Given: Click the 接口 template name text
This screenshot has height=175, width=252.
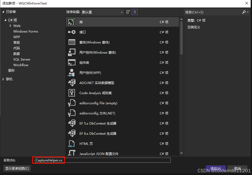Looking at the screenshot, I should 83,32.
